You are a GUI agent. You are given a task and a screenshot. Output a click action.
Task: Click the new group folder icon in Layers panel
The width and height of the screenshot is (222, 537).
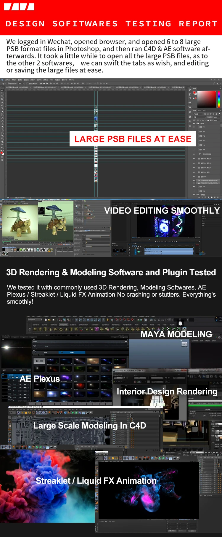[x=212, y=197]
